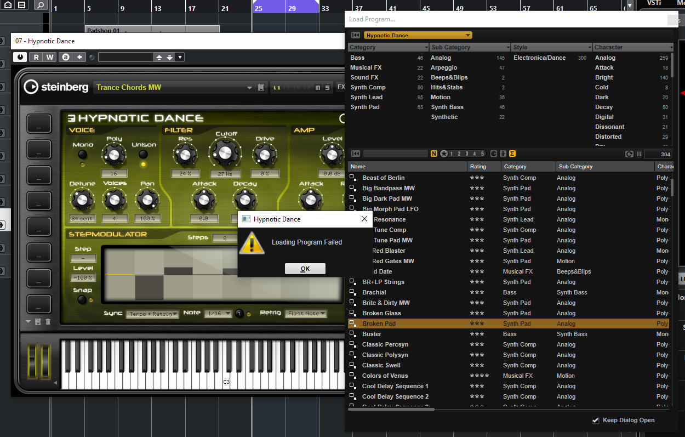Click the first trigger pad on left
Image resolution: width=685 pixels, height=437 pixels.
click(x=39, y=124)
